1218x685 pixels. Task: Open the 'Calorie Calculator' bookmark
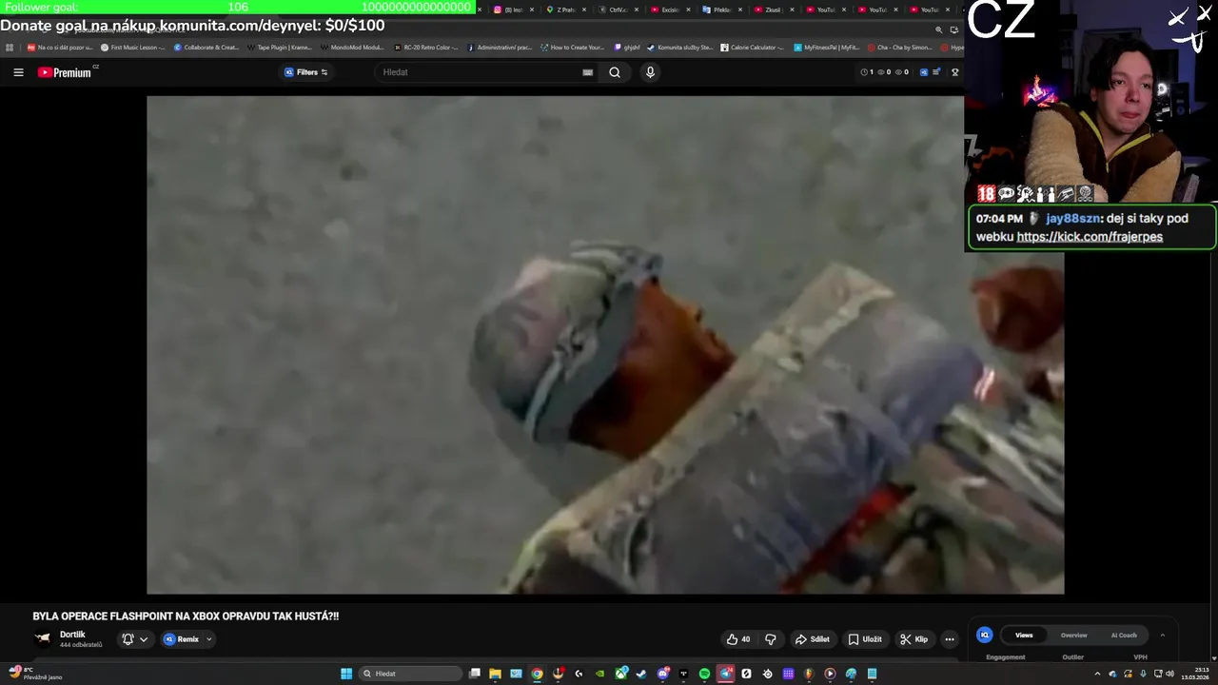pos(752,47)
